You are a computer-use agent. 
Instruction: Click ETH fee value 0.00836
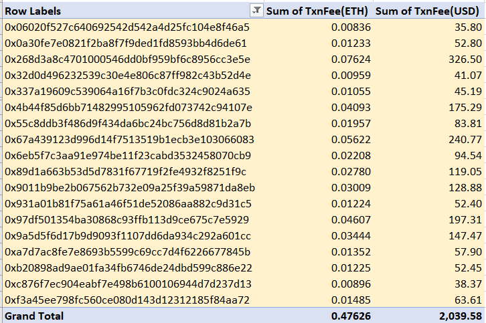click(x=351, y=27)
